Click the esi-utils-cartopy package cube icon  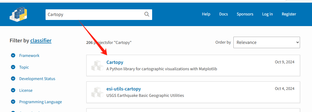97,92
